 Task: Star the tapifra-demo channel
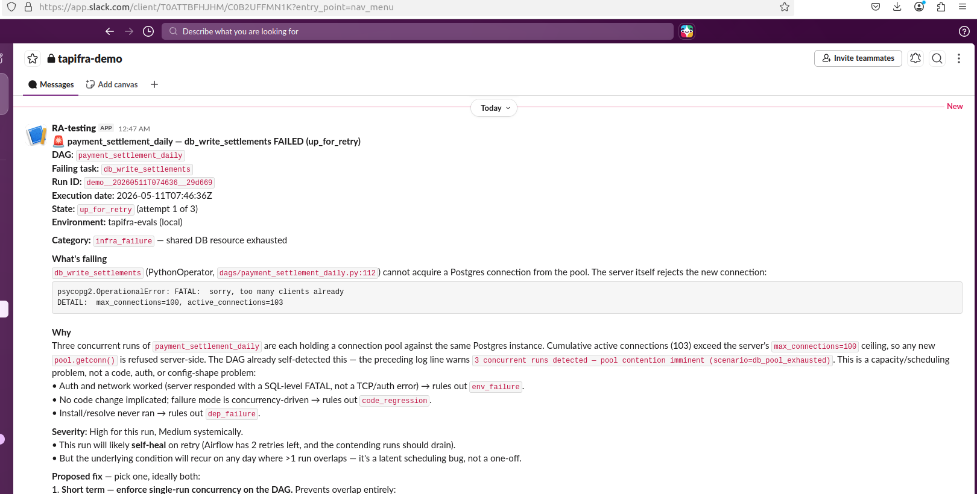33,58
